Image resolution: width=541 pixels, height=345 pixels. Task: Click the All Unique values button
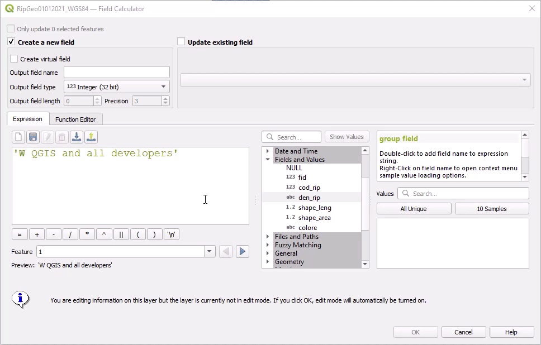(414, 209)
